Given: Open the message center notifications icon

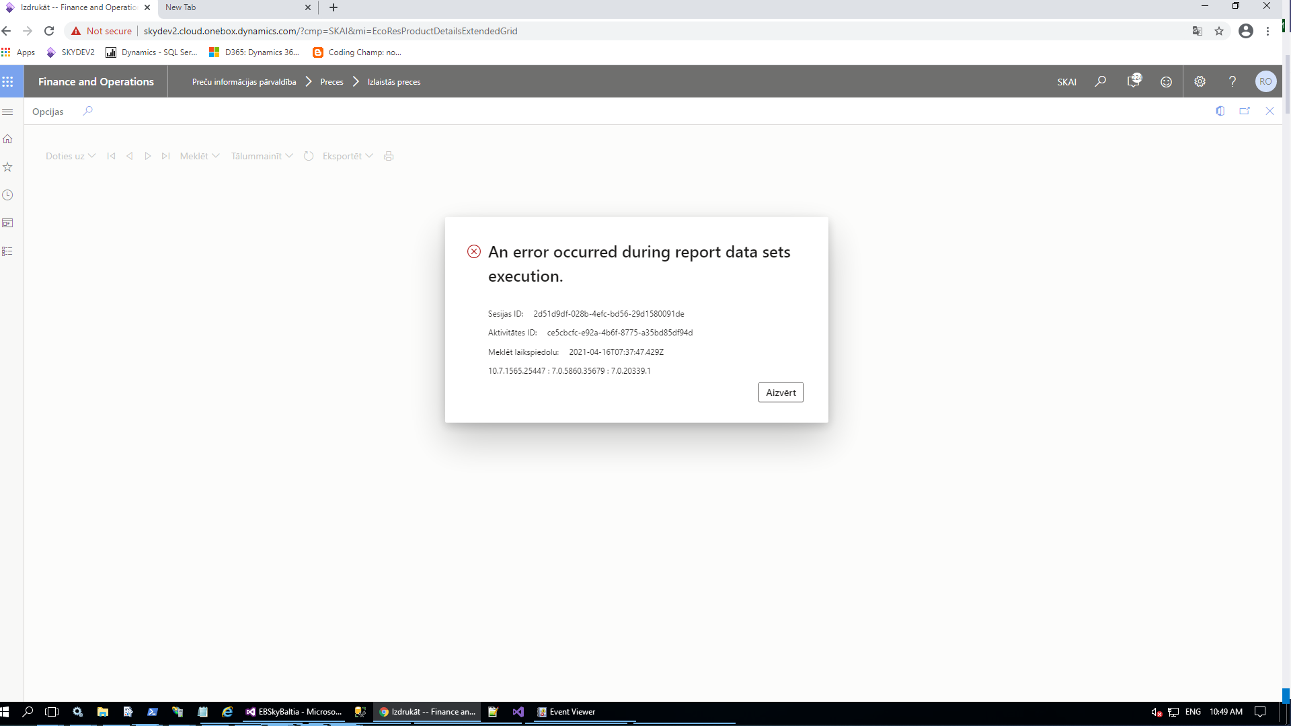Looking at the screenshot, I should [1134, 81].
